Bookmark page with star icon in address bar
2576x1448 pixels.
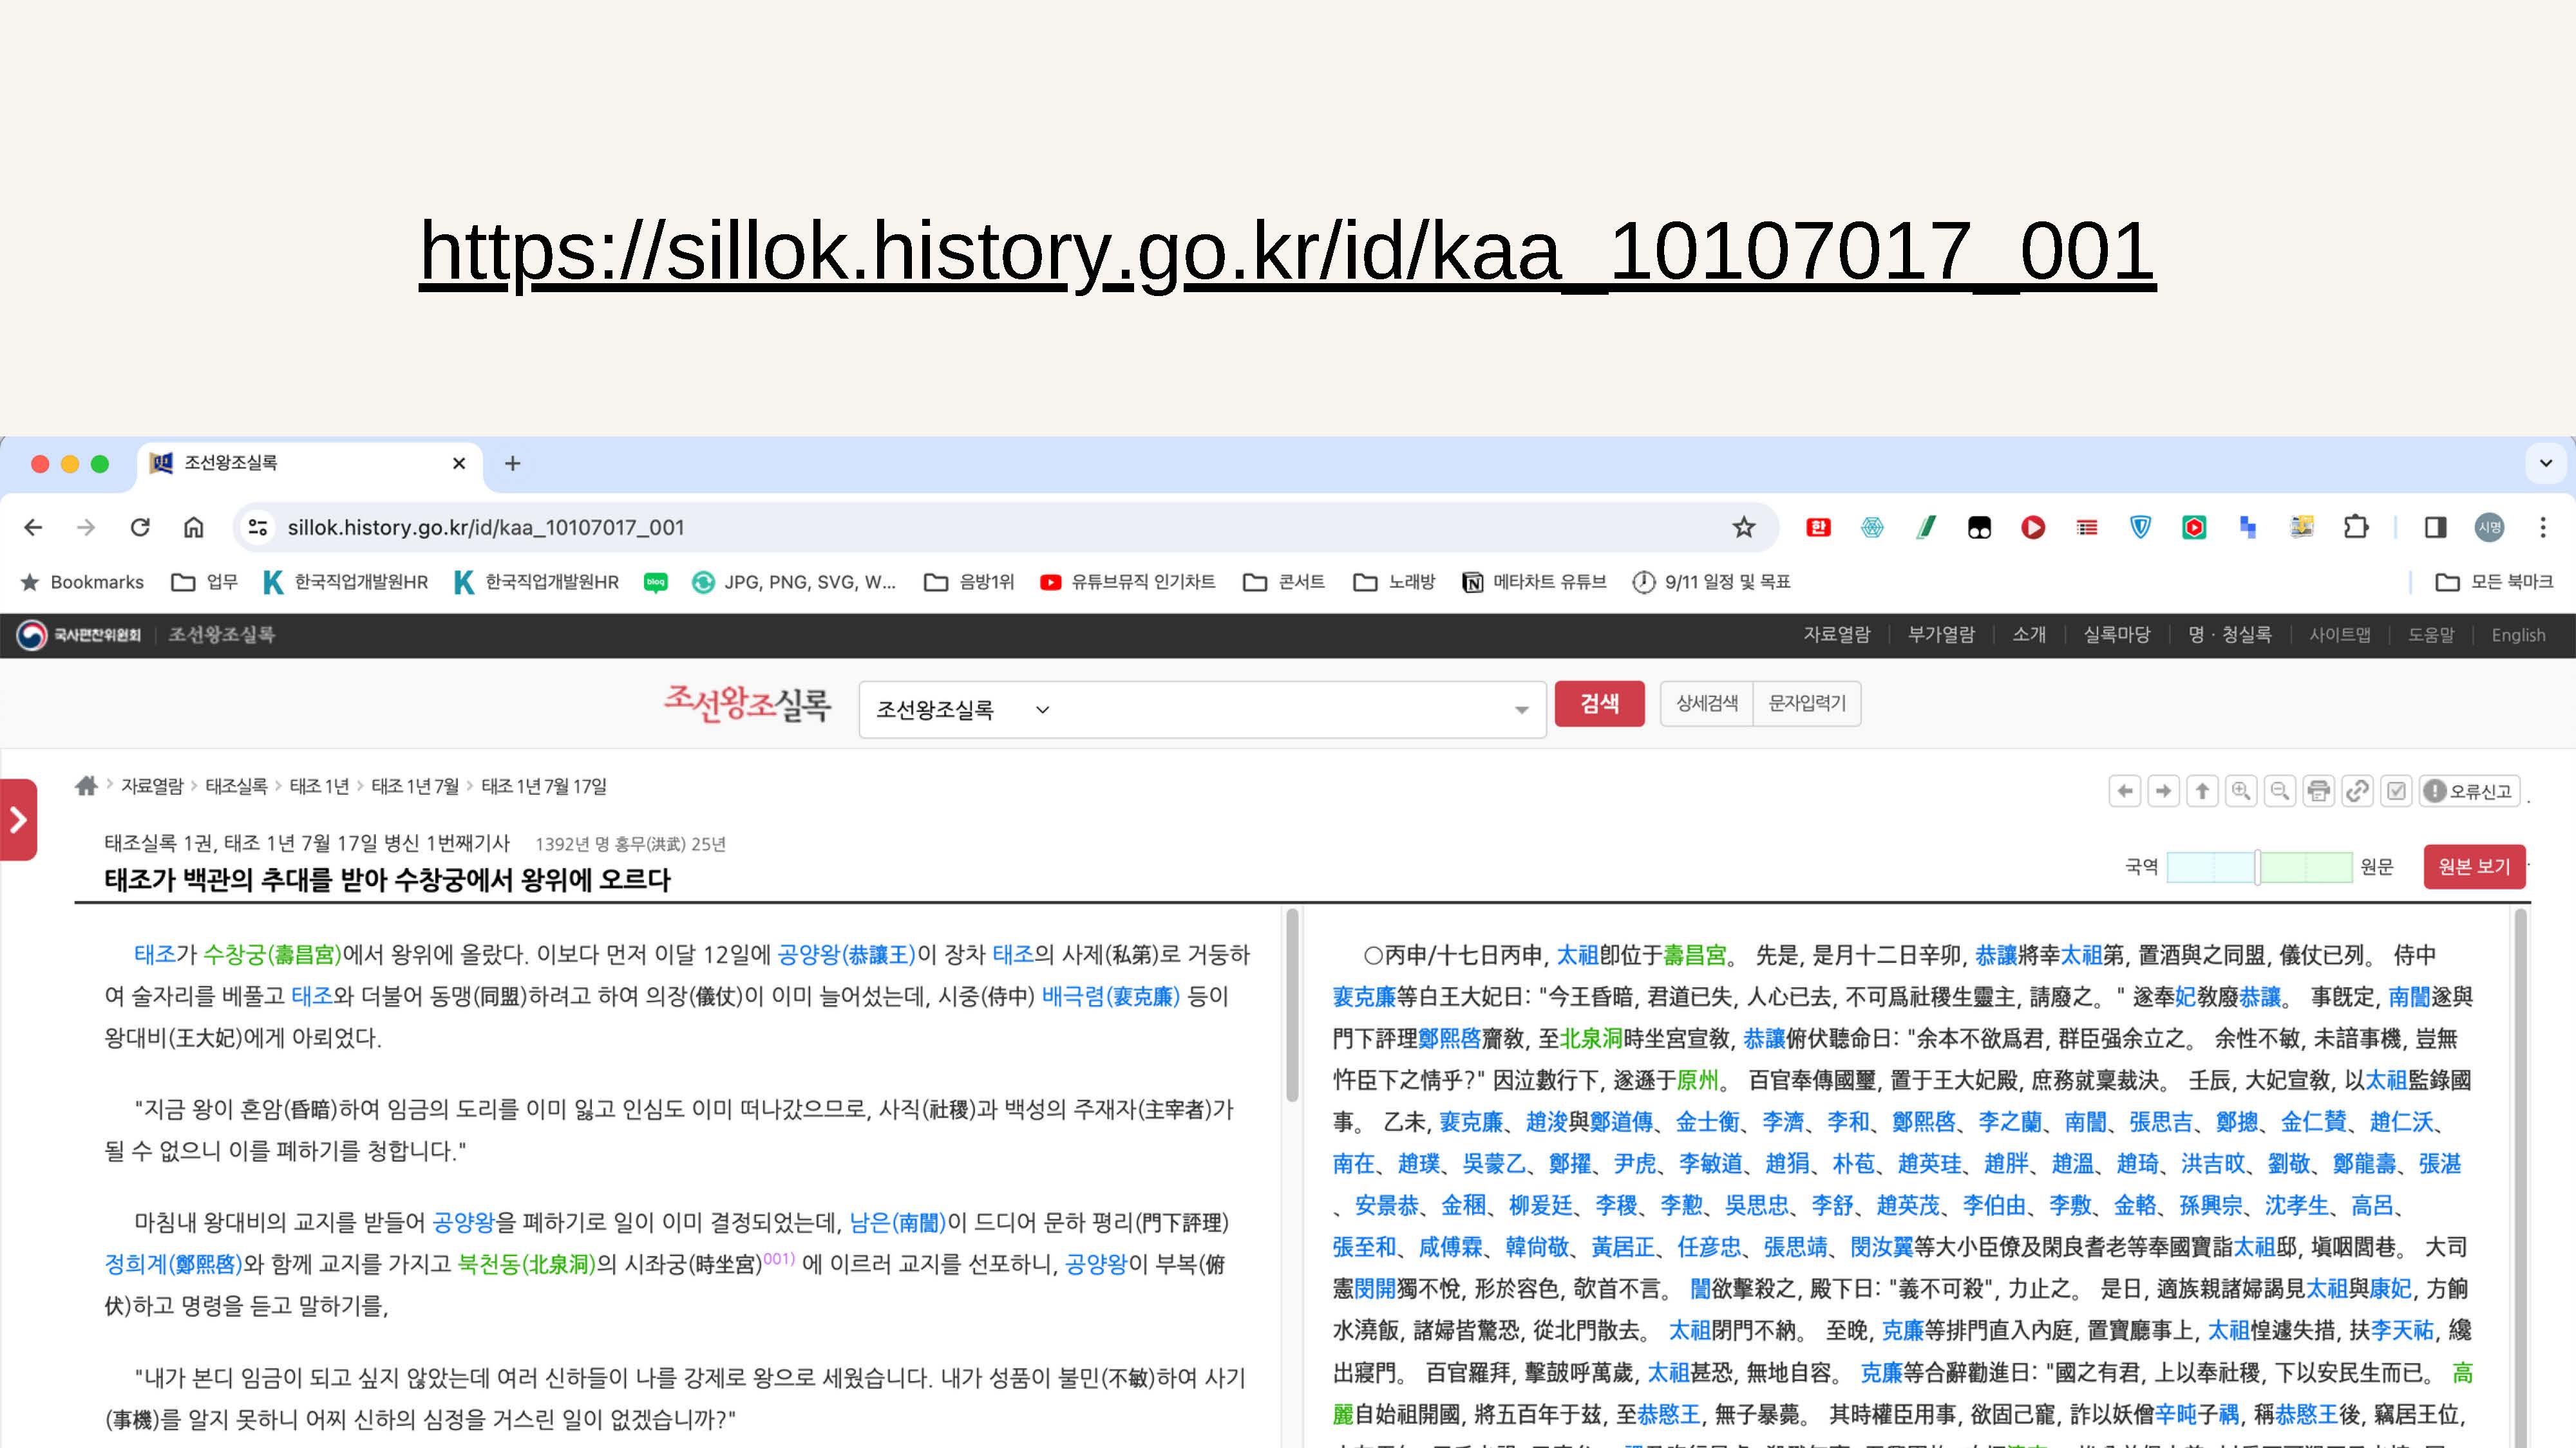[x=1744, y=528]
